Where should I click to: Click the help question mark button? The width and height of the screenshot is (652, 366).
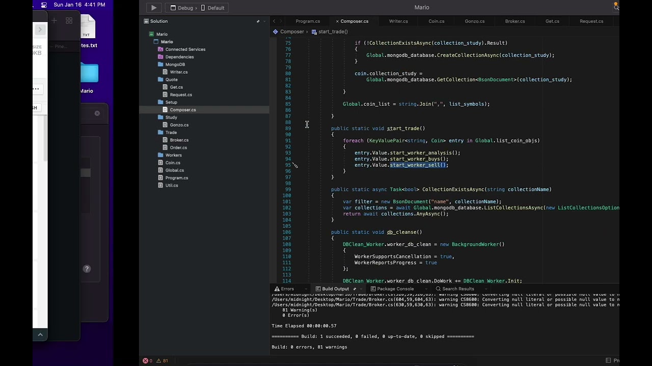tap(87, 269)
